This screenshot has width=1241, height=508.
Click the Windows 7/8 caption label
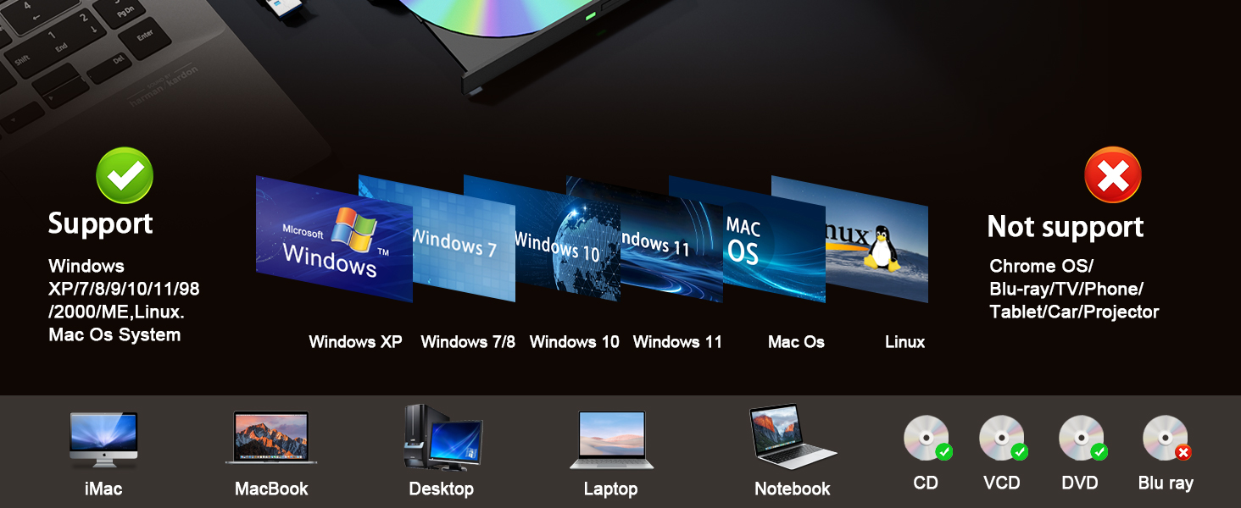(x=467, y=342)
